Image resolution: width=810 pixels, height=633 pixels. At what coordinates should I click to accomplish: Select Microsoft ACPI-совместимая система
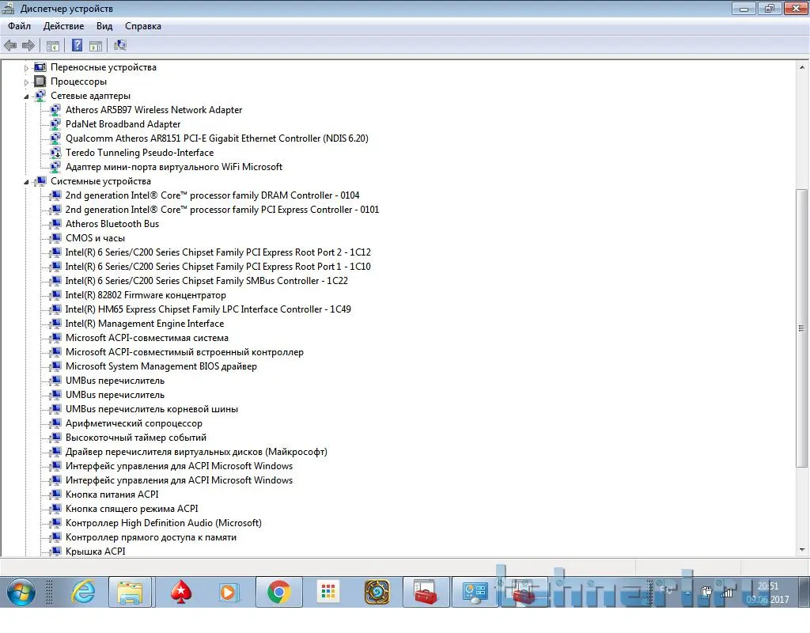point(146,338)
